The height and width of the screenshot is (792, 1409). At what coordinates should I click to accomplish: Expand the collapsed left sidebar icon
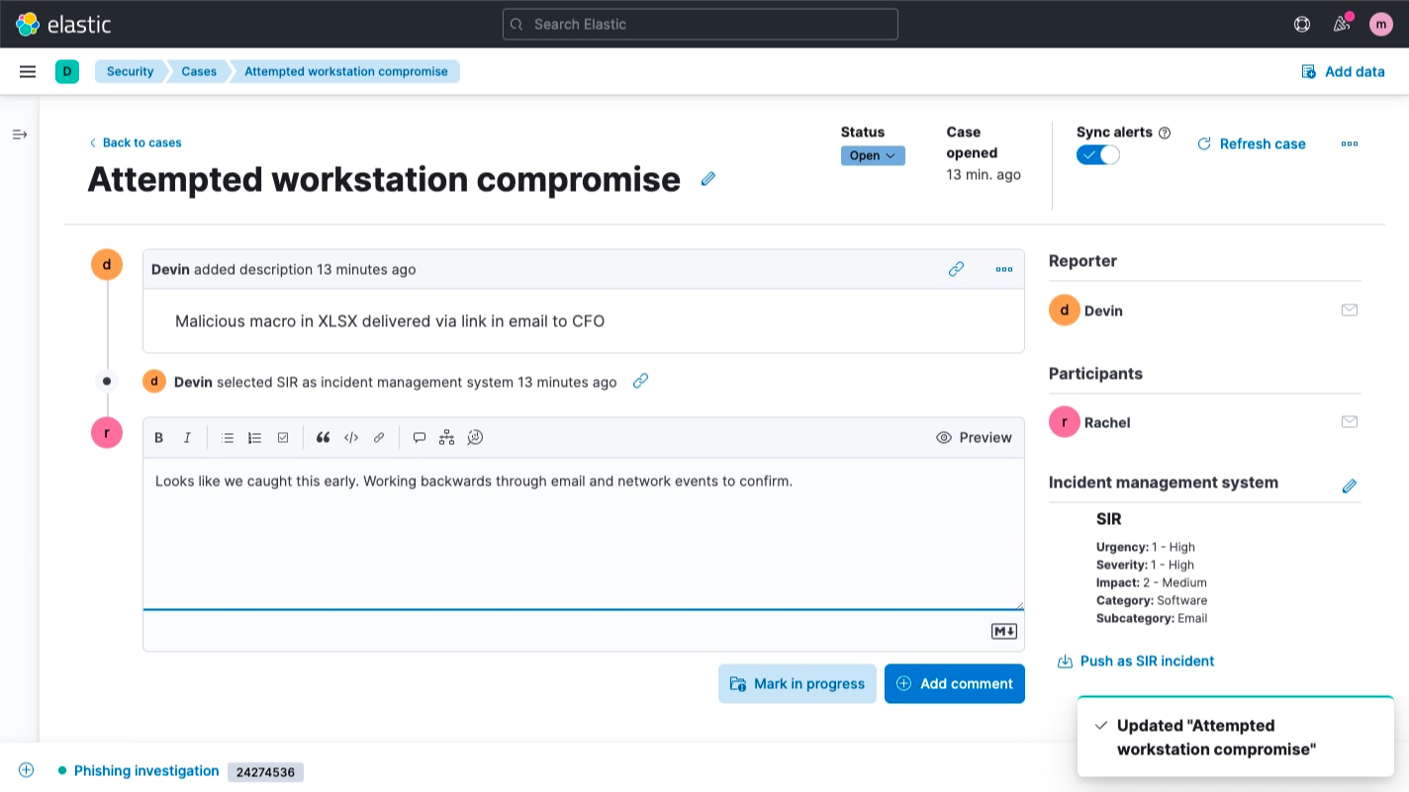(20, 134)
